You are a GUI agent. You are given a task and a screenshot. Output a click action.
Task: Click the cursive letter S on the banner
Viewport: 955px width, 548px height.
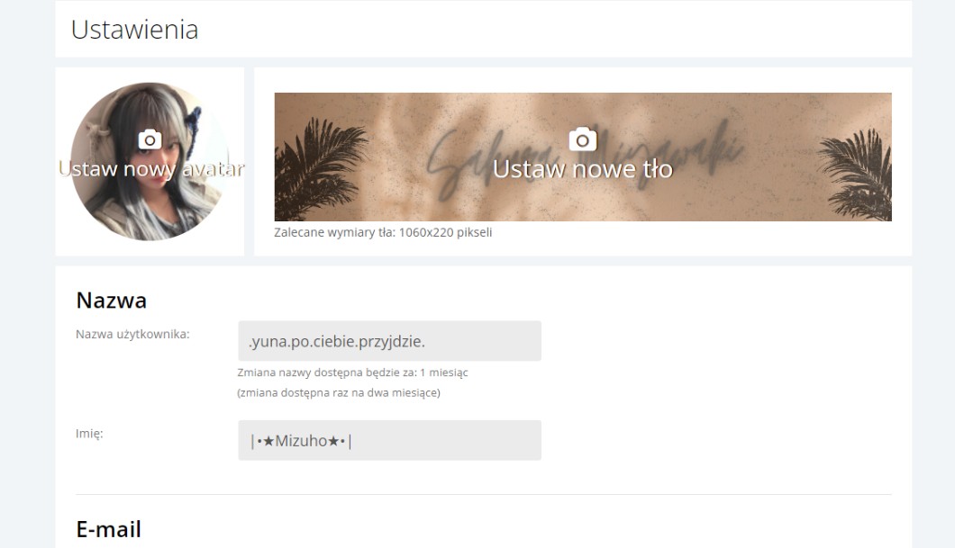tap(446, 161)
